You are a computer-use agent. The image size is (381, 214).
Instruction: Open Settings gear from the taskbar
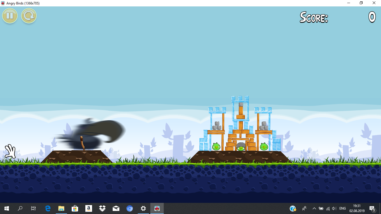tap(143, 208)
